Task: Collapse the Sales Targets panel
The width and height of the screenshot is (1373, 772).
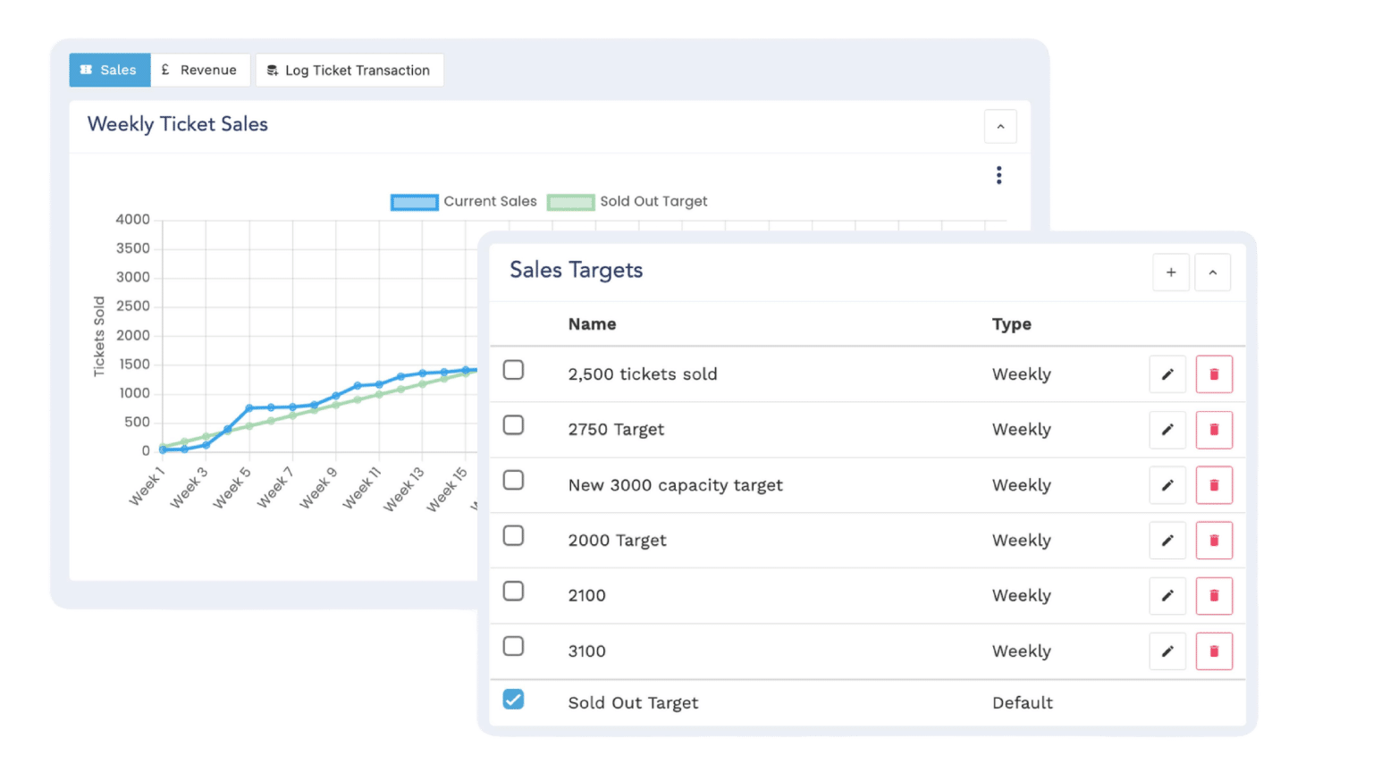Action: point(1213,272)
